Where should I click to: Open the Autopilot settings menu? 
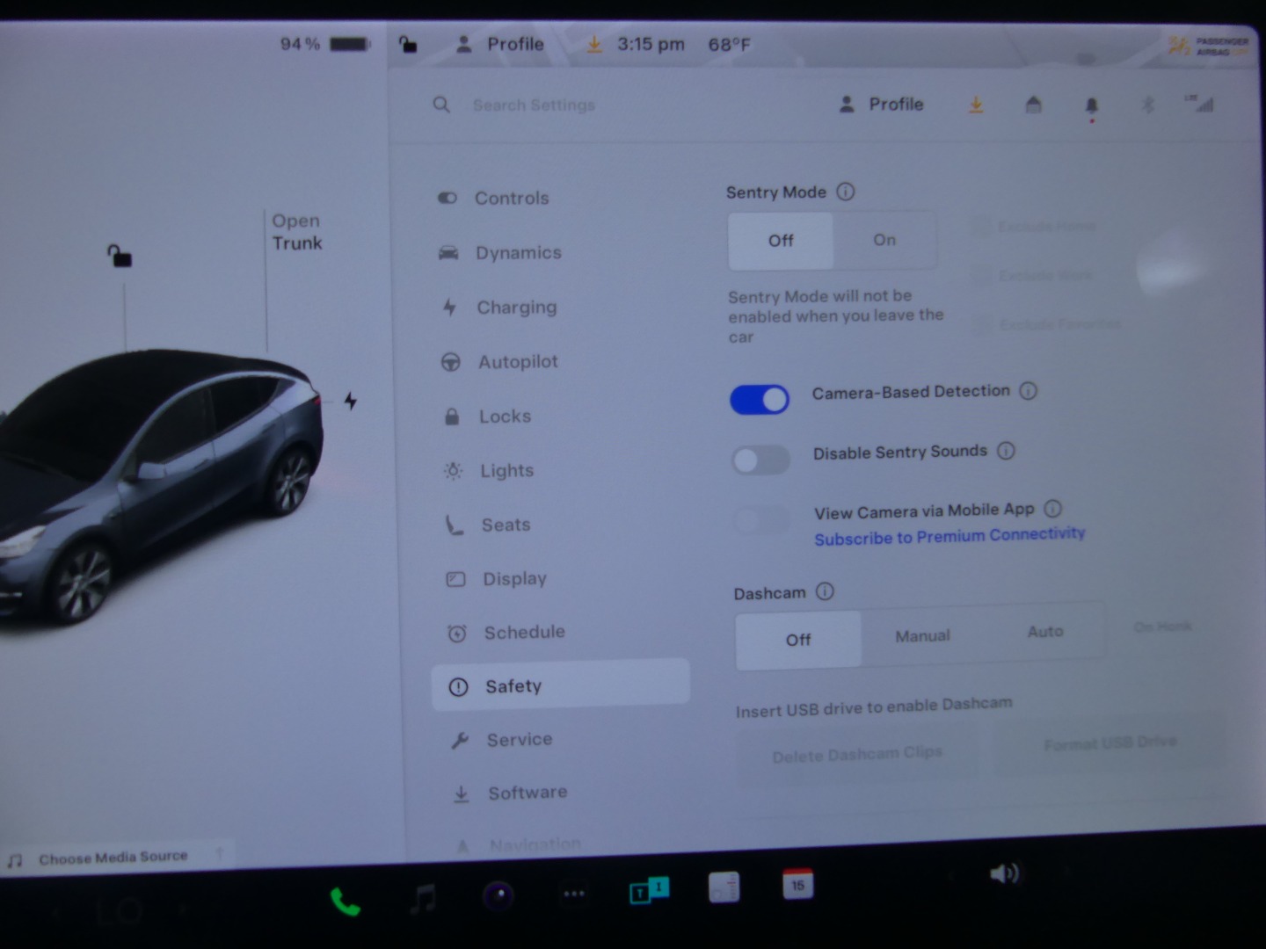pyautogui.click(x=518, y=362)
